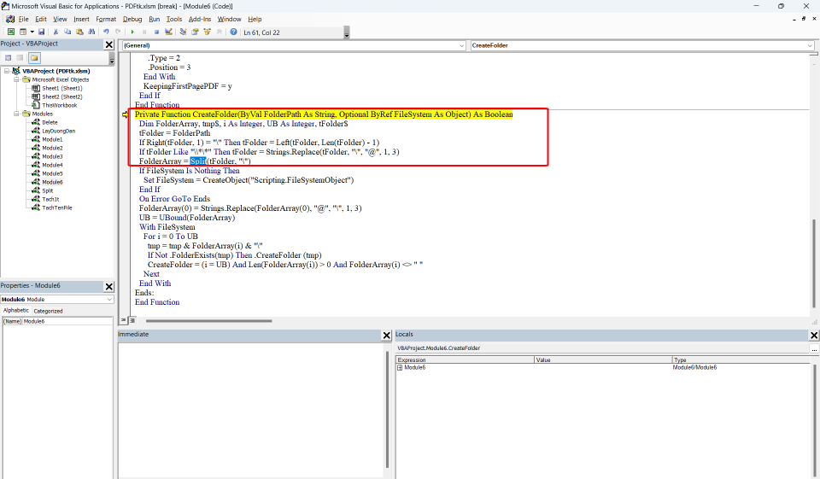Click View Code icon in Project panel

click(x=9, y=58)
